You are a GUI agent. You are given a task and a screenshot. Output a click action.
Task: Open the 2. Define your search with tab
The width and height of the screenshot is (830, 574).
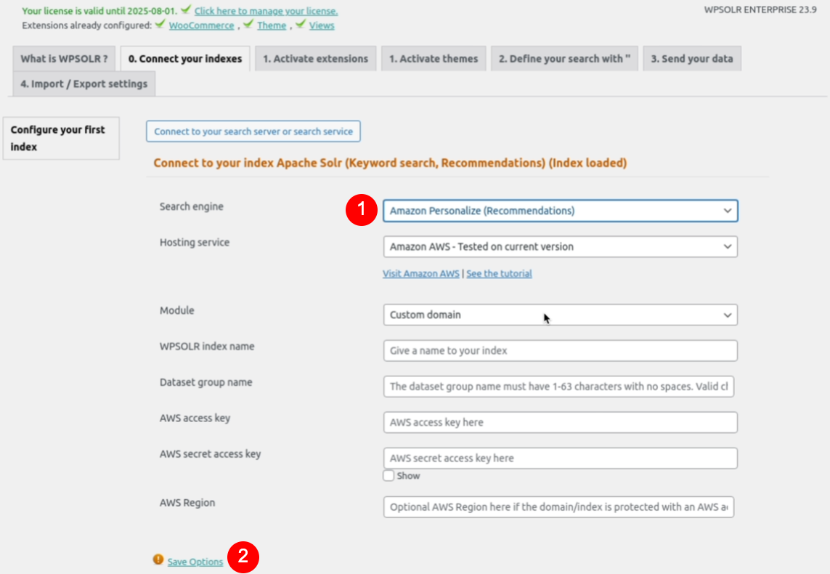pyautogui.click(x=564, y=58)
